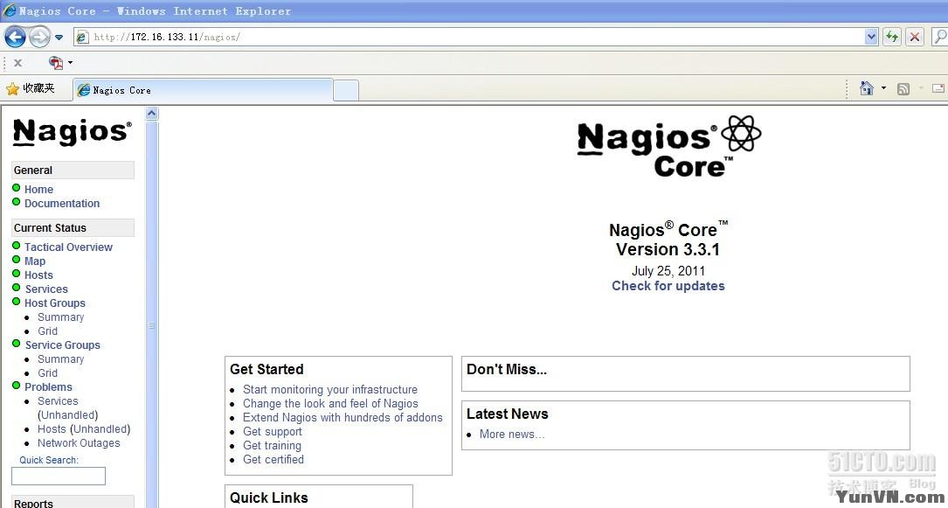Select the Nagios Core browser tab
Viewport: 948px width, 508px height.
click(x=203, y=90)
